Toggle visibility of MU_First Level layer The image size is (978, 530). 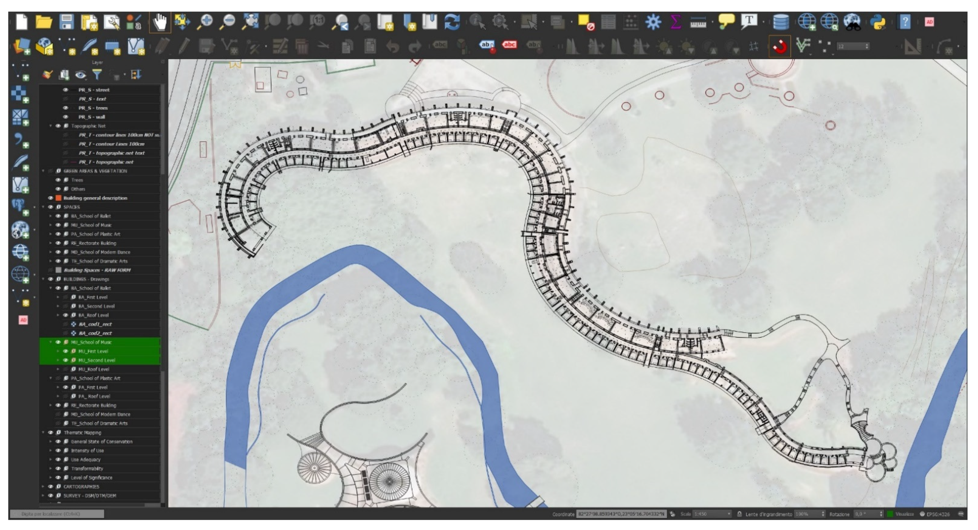[x=65, y=351]
